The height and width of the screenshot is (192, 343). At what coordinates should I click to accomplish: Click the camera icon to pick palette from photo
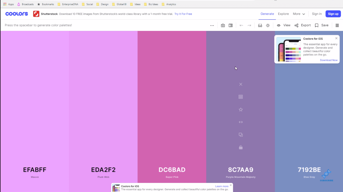click(x=223, y=25)
